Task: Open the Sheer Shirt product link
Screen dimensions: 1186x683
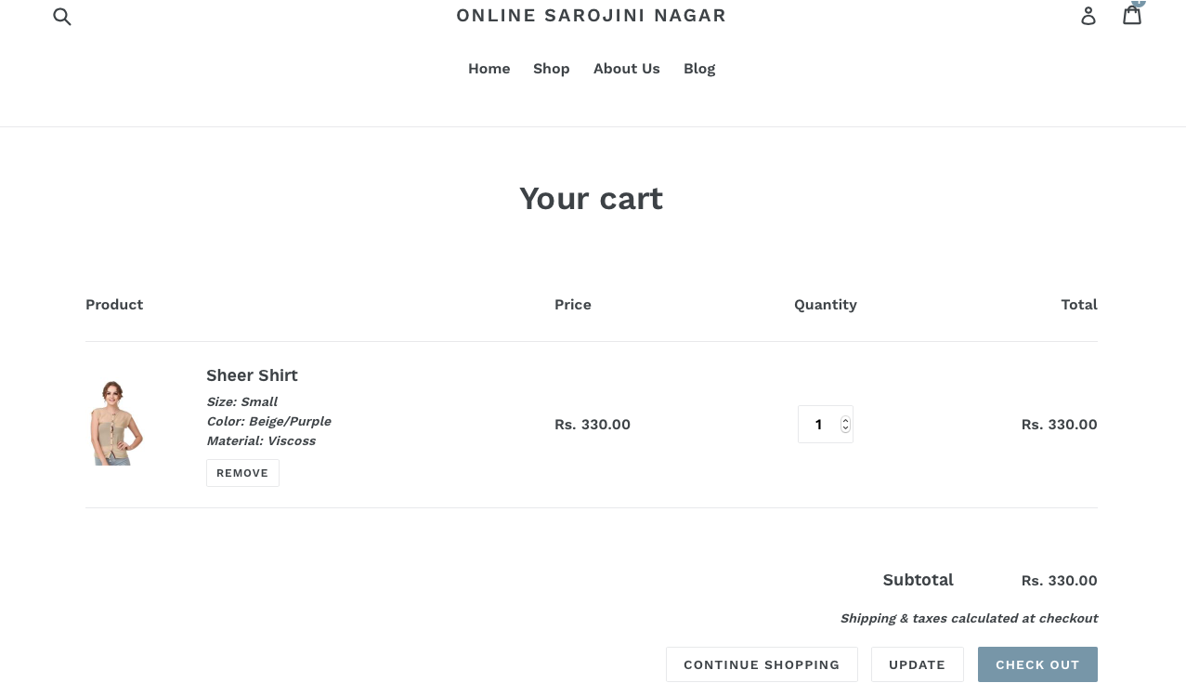Action: tap(252, 375)
